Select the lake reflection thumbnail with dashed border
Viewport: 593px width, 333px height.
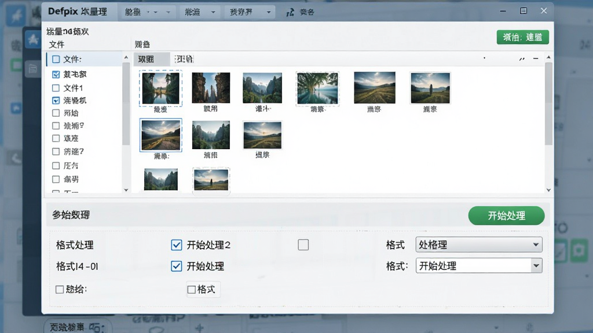161,88
